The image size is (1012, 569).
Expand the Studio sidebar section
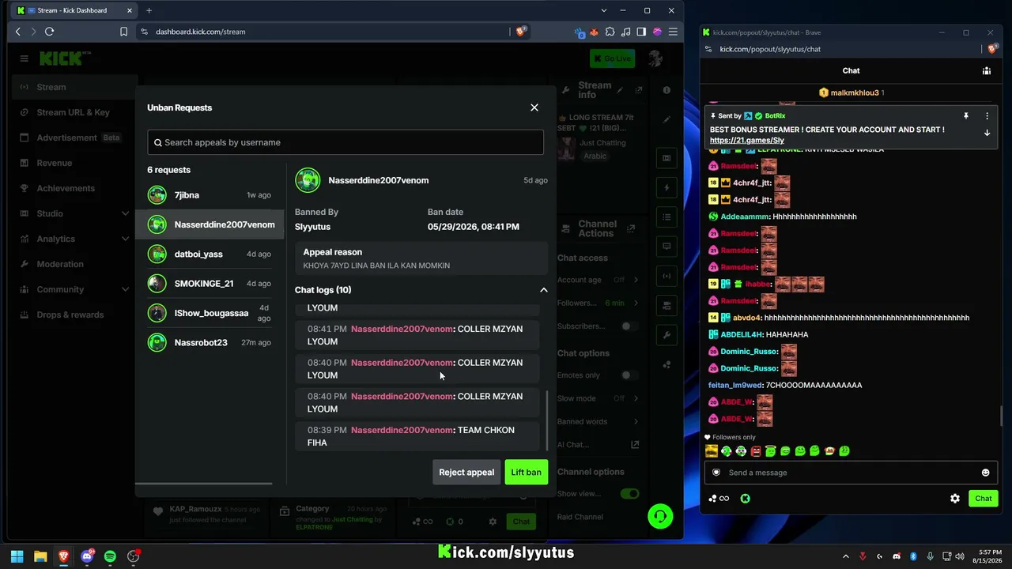click(75, 213)
